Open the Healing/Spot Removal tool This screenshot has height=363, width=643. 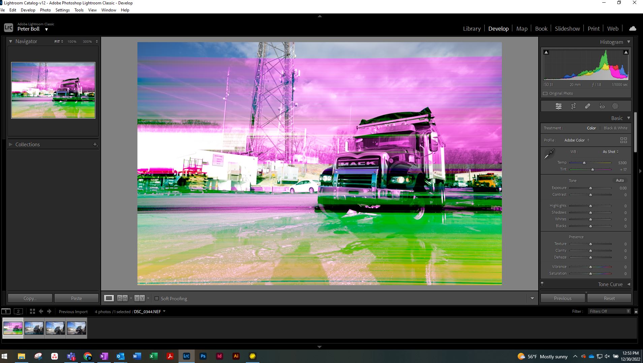tap(588, 106)
